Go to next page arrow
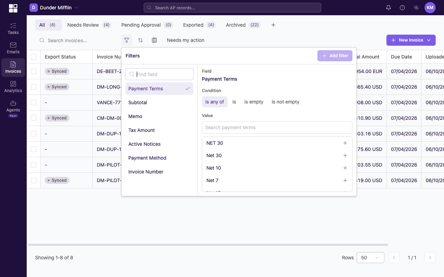Viewport: 444px width, 277px height. (430, 258)
